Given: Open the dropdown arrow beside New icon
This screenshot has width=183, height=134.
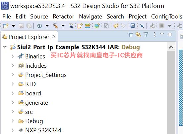Looking at the screenshot, I should pyautogui.click(x=13, y=25).
